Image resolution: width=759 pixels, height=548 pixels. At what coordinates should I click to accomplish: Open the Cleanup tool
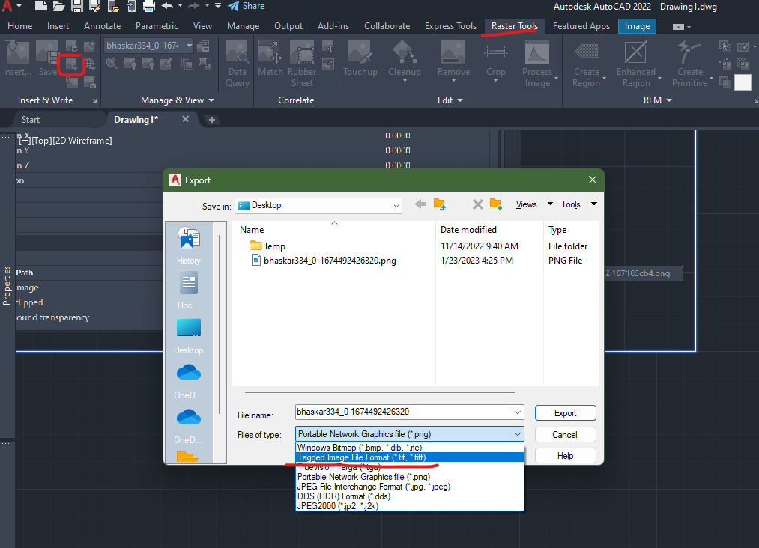click(x=405, y=63)
